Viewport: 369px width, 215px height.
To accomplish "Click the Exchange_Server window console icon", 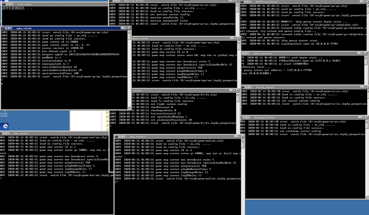I will [243, 117].
